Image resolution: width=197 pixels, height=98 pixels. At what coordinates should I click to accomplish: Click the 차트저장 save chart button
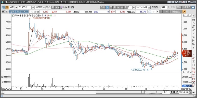point(187,7)
